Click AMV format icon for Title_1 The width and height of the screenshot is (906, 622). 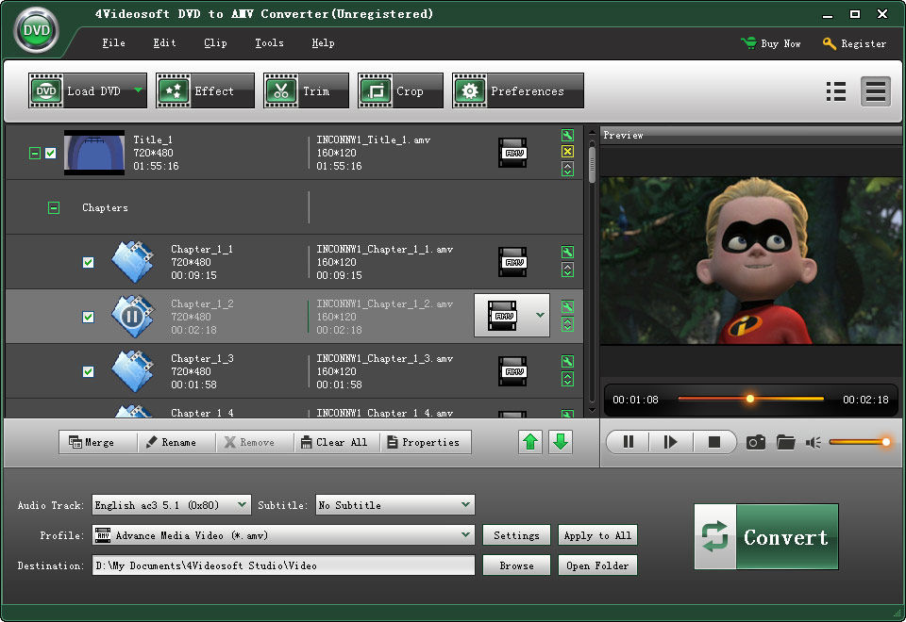click(513, 153)
